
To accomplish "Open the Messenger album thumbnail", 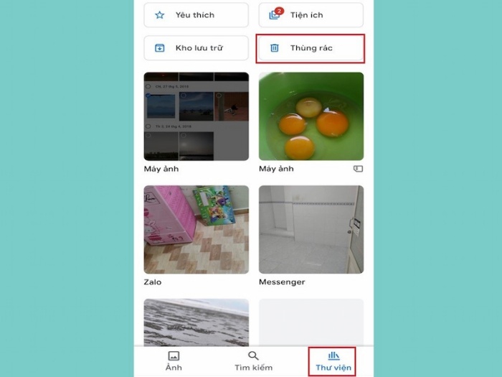I will pos(311,230).
